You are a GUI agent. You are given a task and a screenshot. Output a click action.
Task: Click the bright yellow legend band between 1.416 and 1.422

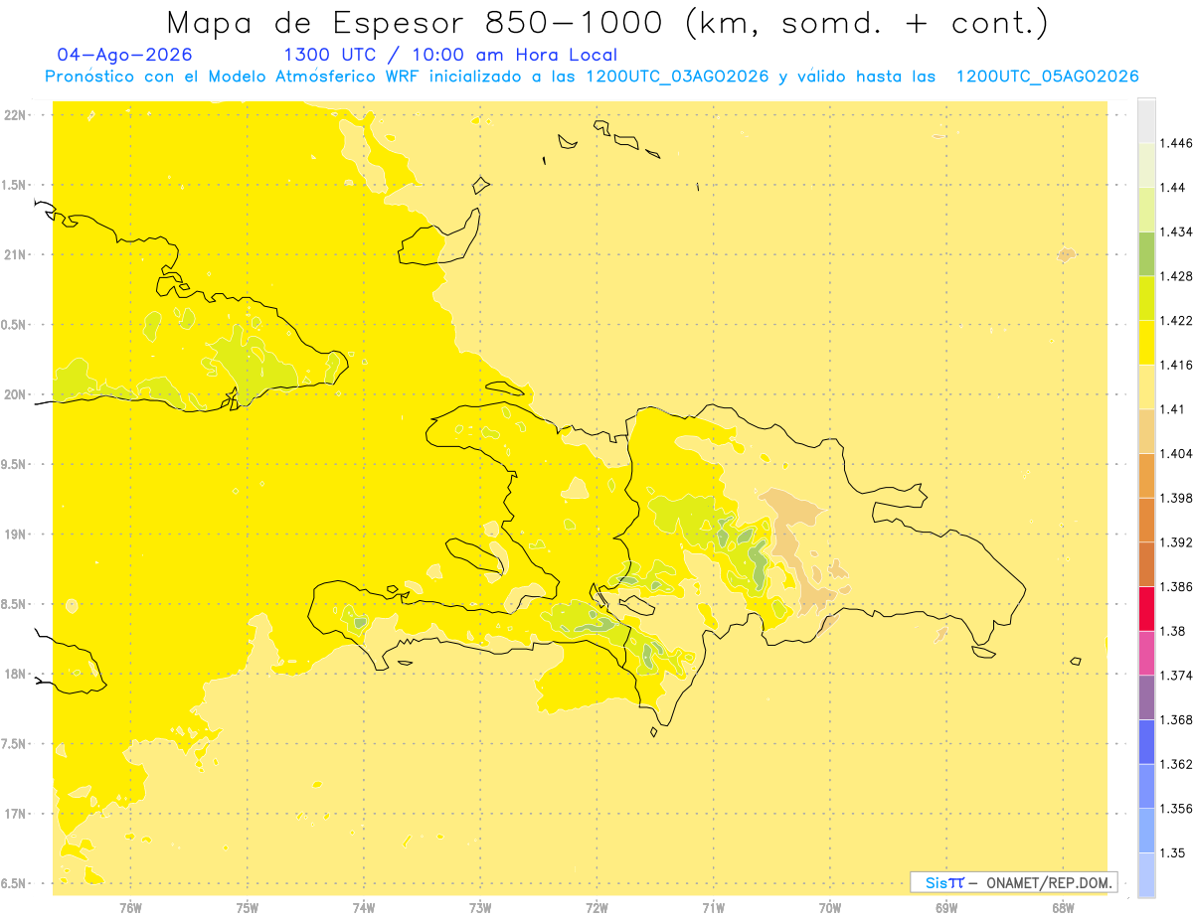[x=1146, y=343]
